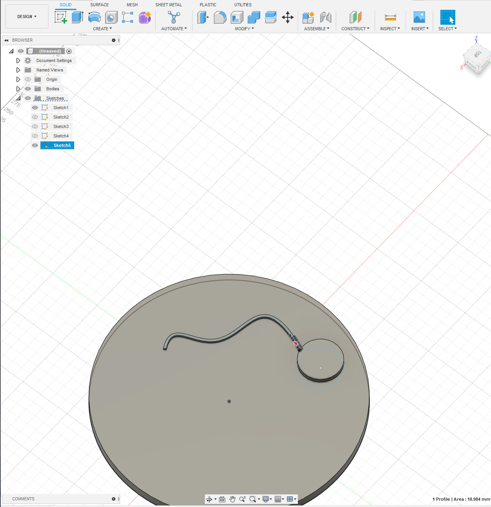Hide the Sketch5 sketch
This screenshot has width=491, height=507.
tap(35, 145)
